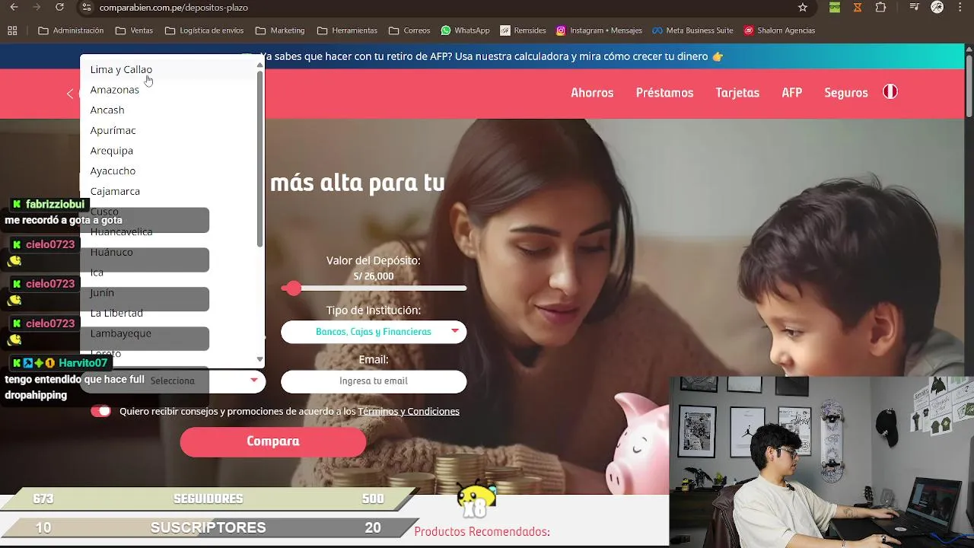Viewport: 974px width, 548px height.
Task: Click the region list scrollbar down arrow
Action: click(x=259, y=359)
